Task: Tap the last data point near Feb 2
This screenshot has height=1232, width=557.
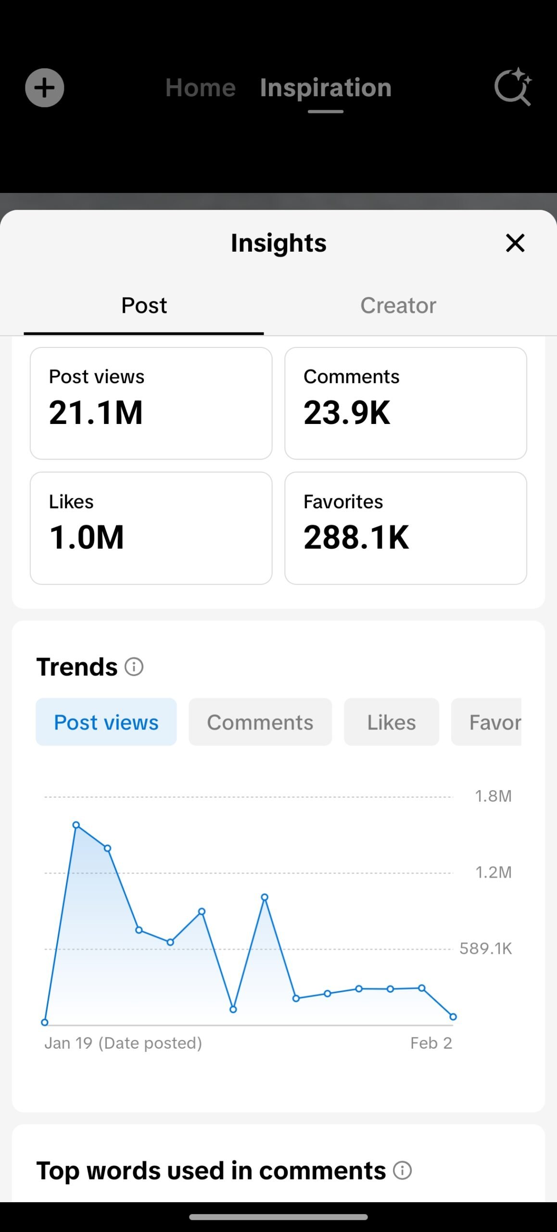Action: [x=453, y=1017]
